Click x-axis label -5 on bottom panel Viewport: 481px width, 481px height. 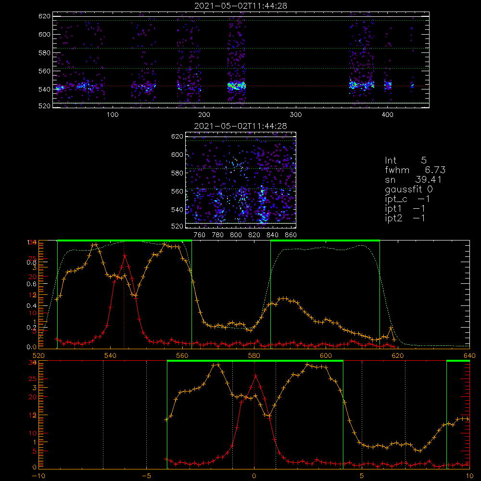coord(146,476)
